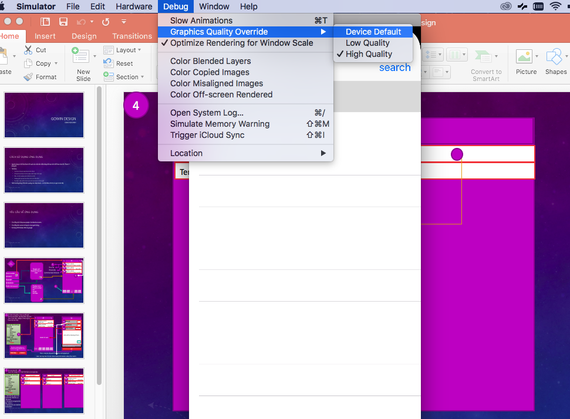Select the third slide thumbnail

[x=44, y=225]
